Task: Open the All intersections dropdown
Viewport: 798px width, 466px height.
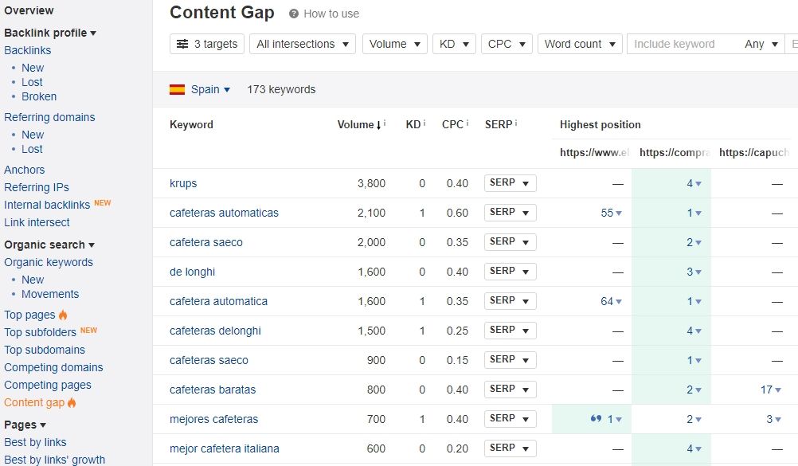Action: tap(302, 44)
